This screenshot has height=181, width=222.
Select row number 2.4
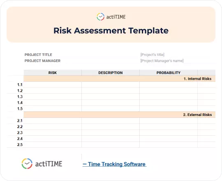(x=20, y=139)
